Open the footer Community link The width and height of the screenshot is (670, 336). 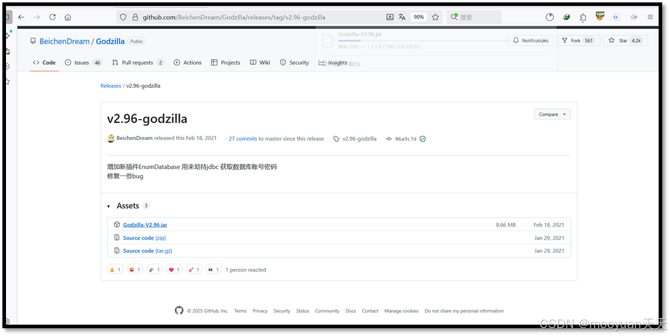(x=328, y=311)
